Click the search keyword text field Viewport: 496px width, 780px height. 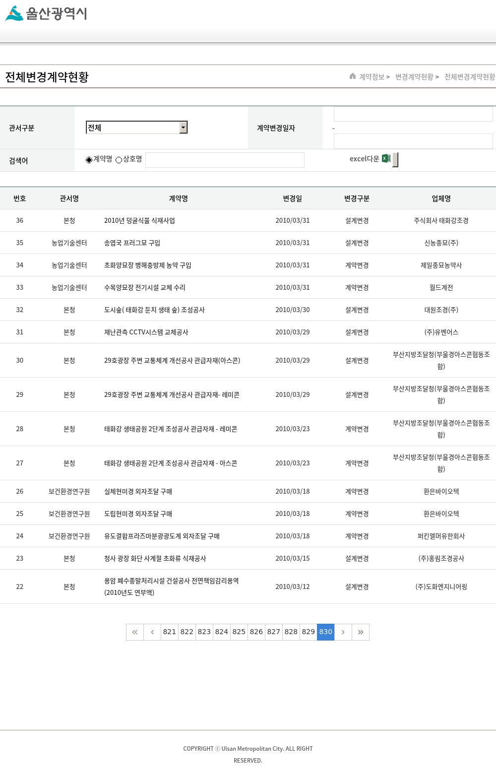pyautogui.click(x=225, y=160)
